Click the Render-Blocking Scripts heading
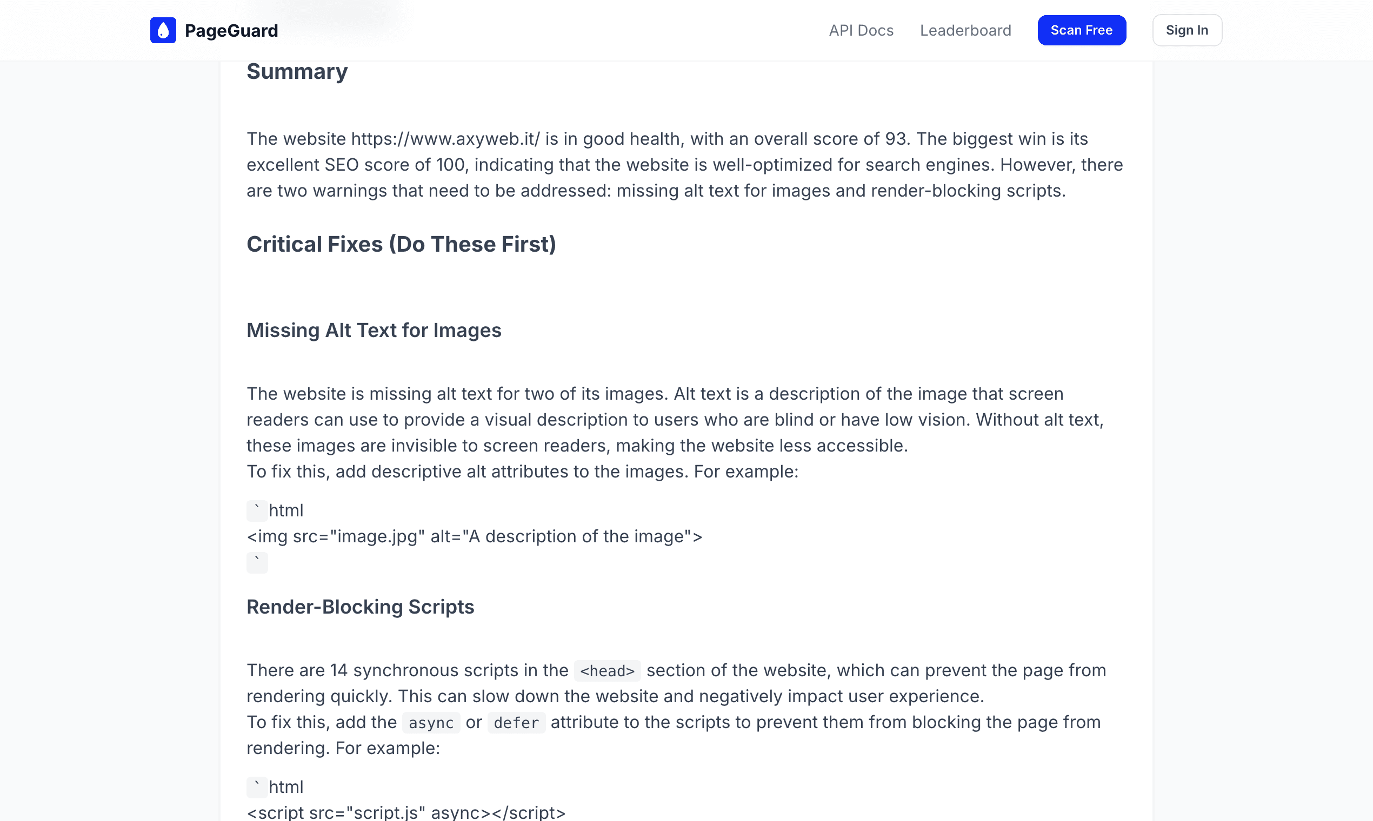 pyautogui.click(x=361, y=607)
